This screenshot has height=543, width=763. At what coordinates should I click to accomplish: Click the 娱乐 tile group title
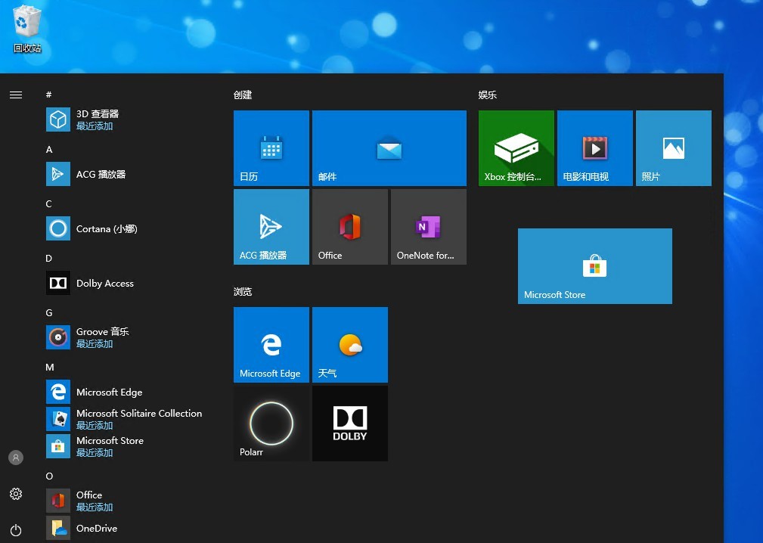[x=488, y=95]
